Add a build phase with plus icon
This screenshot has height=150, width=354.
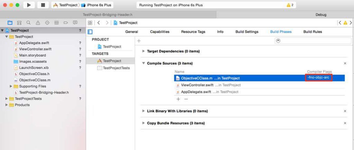point(139,41)
